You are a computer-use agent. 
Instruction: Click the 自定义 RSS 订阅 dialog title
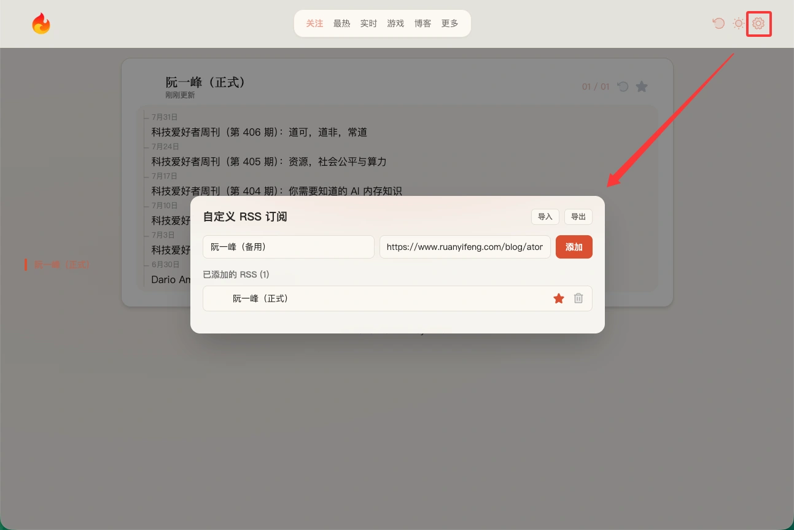[x=245, y=217]
